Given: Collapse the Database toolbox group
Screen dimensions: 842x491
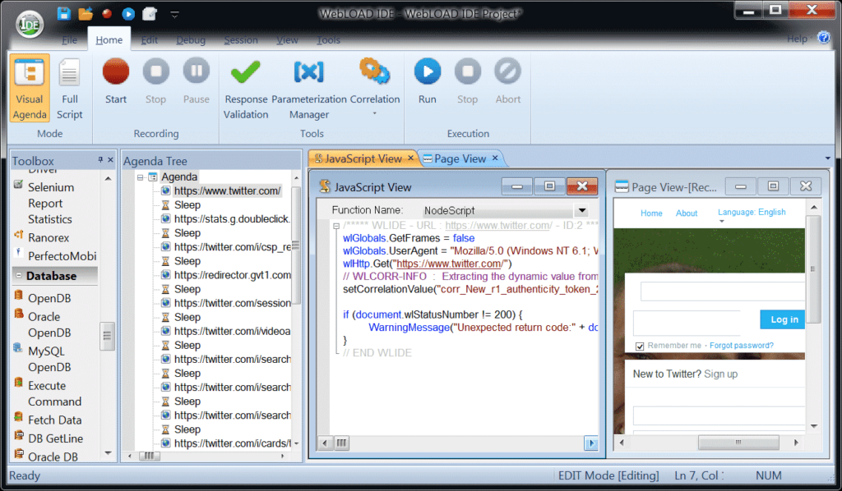Looking at the screenshot, I should click(x=19, y=276).
